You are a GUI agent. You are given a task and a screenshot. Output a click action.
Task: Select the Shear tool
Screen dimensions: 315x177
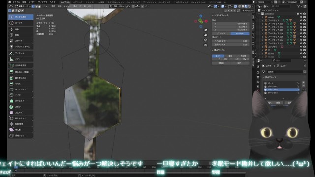pyautogui.click(x=21, y=130)
